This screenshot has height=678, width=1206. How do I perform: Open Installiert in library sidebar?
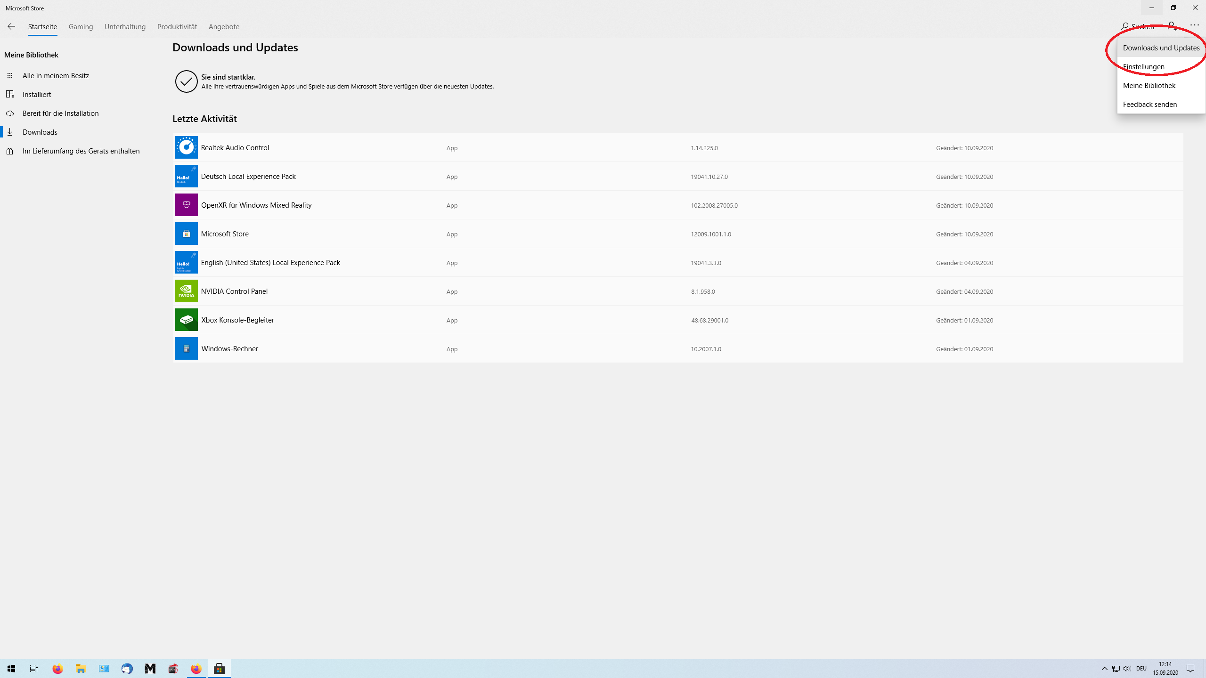point(37,95)
